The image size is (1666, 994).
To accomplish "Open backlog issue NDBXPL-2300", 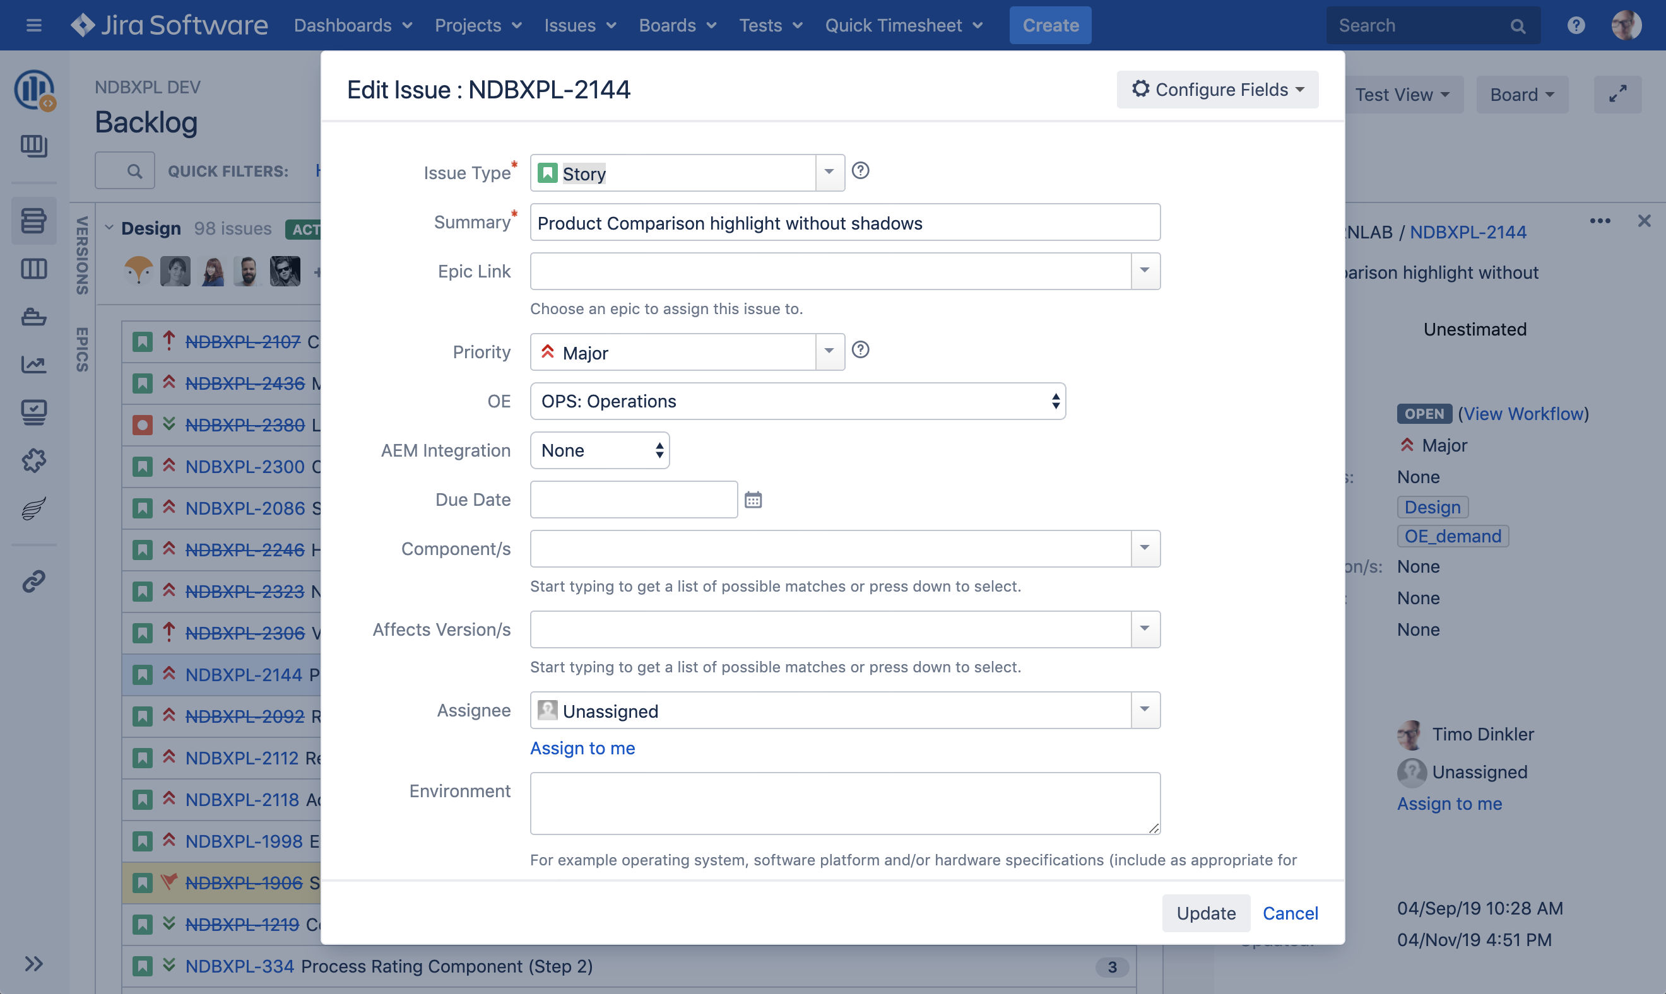I will pyautogui.click(x=245, y=466).
